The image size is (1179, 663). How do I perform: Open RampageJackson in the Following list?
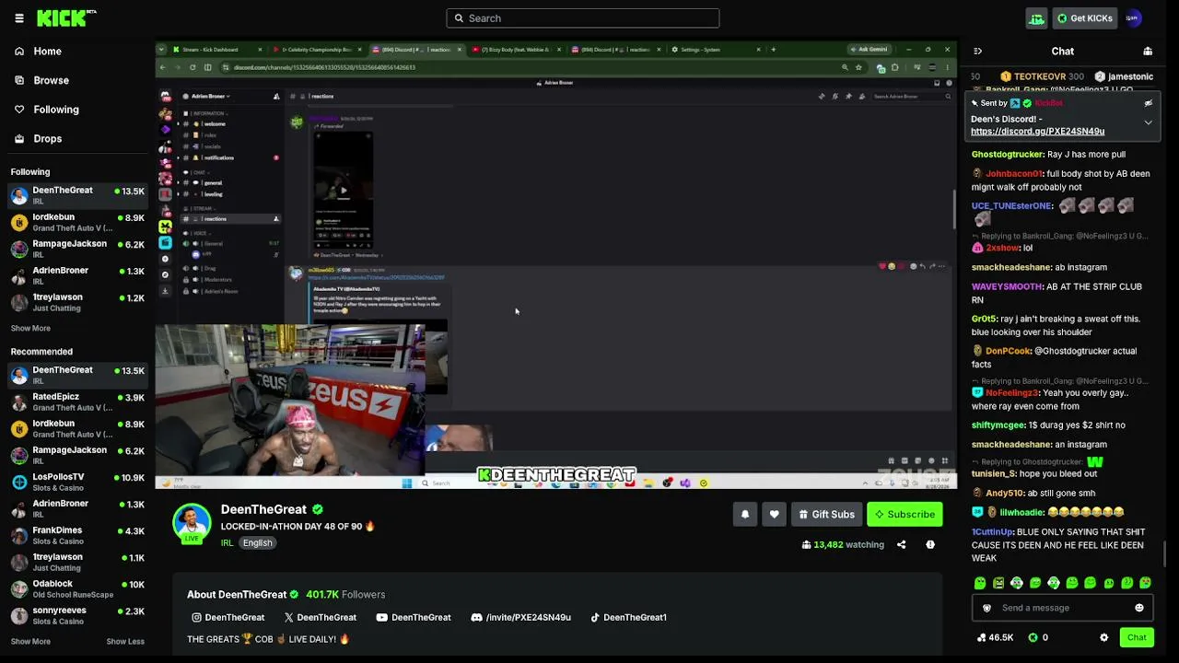tap(77, 250)
